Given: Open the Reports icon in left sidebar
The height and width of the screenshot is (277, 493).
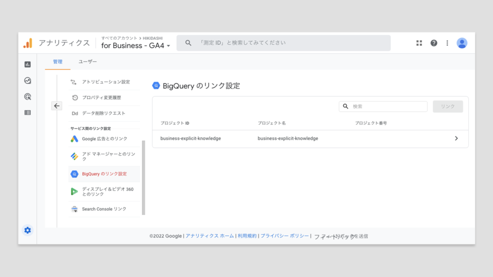Looking at the screenshot, I should pyautogui.click(x=27, y=64).
